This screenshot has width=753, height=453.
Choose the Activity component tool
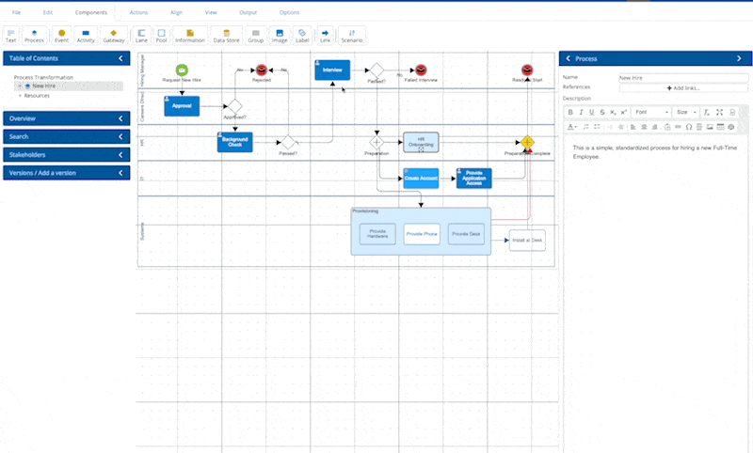[x=86, y=36]
